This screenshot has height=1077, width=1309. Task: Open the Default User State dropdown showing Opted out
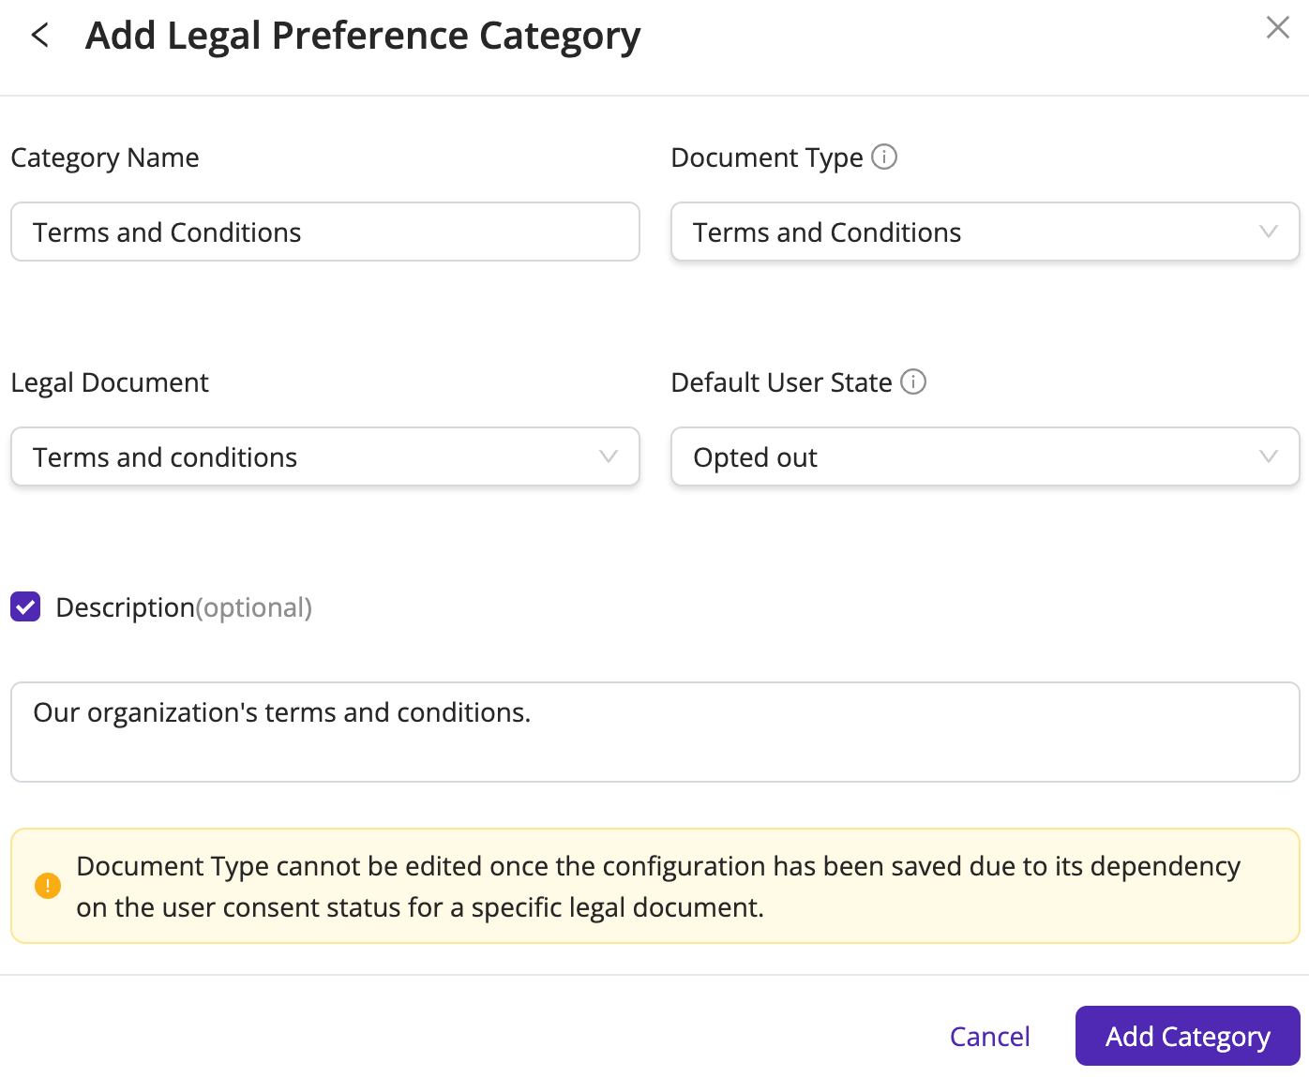pyautogui.click(x=985, y=456)
